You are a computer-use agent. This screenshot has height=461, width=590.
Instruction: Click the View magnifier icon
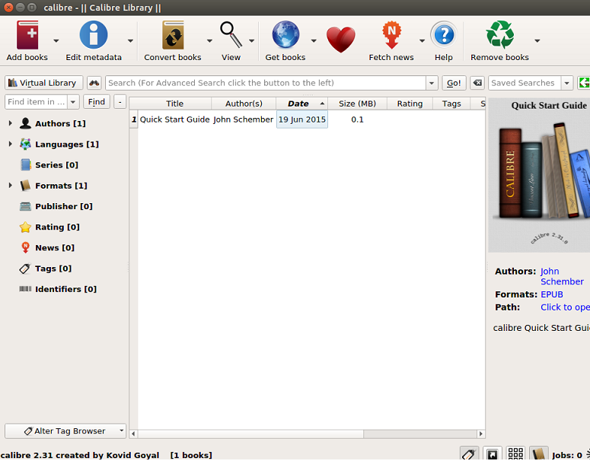231,35
